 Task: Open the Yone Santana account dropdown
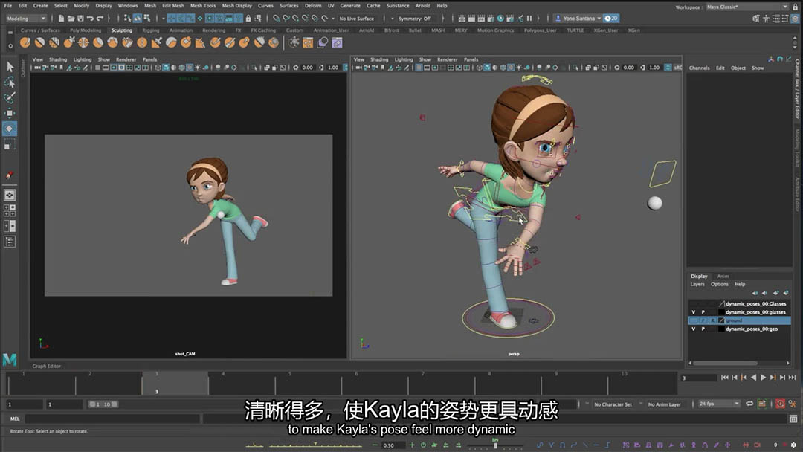click(x=578, y=19)
